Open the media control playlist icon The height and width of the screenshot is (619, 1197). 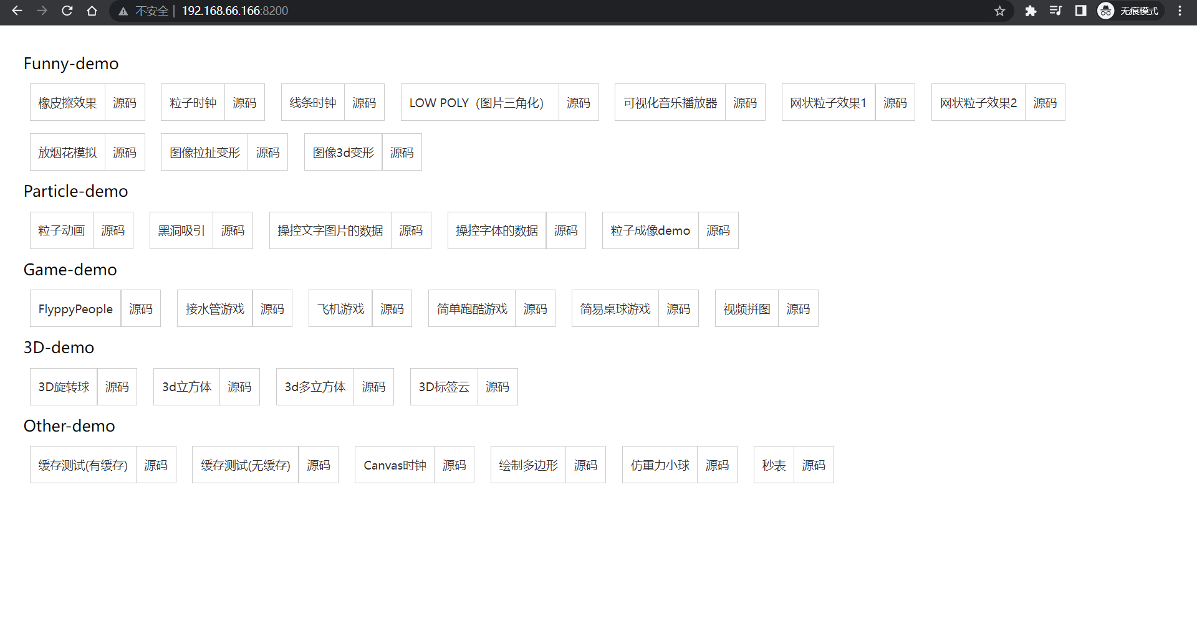pos(1055,11)
